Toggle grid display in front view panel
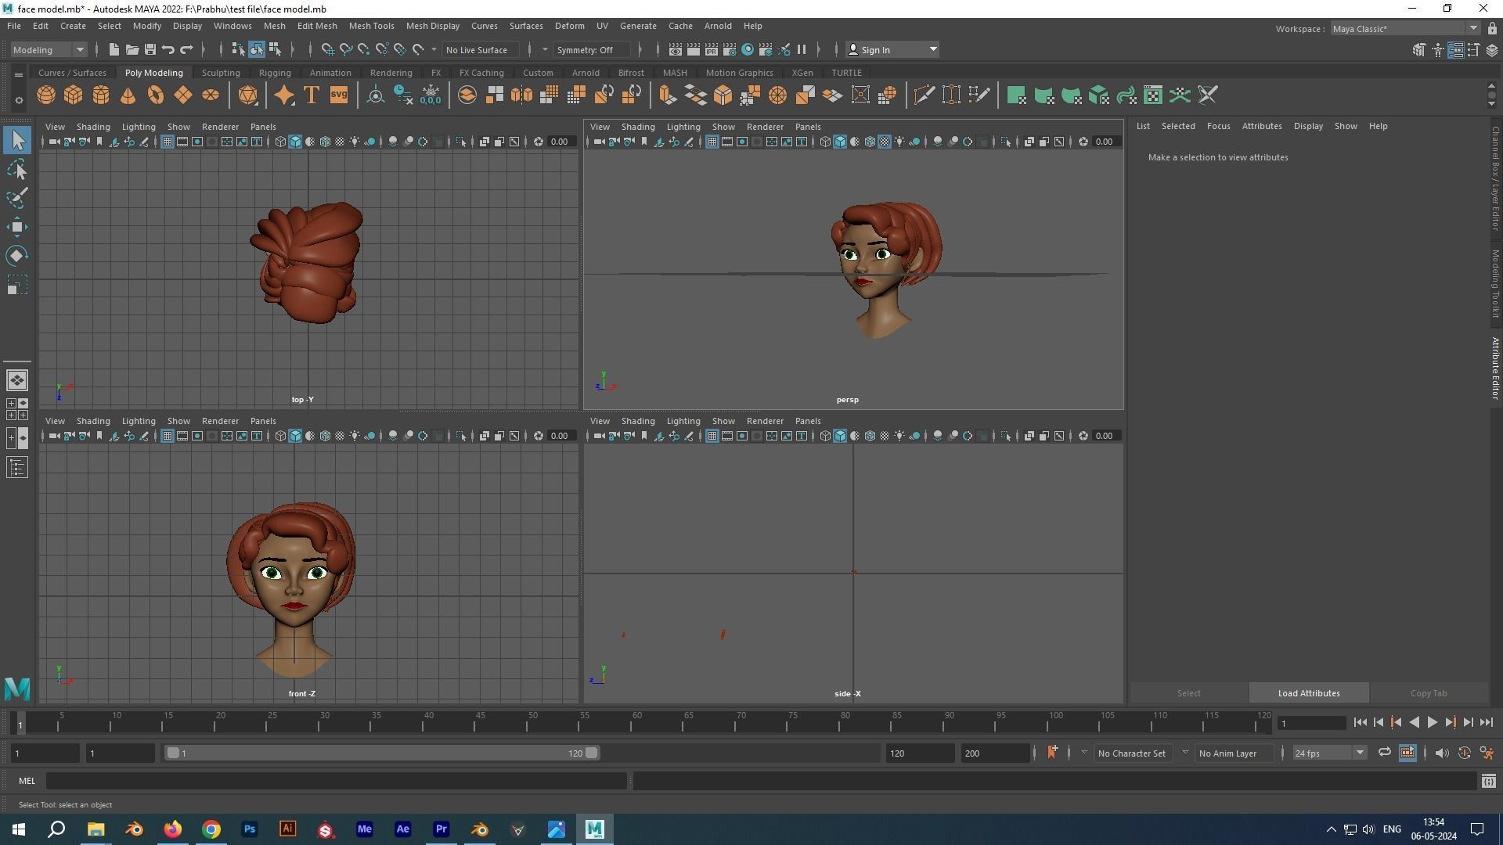The width and height of the screenshot is (1503, 845). pos(168,436)
